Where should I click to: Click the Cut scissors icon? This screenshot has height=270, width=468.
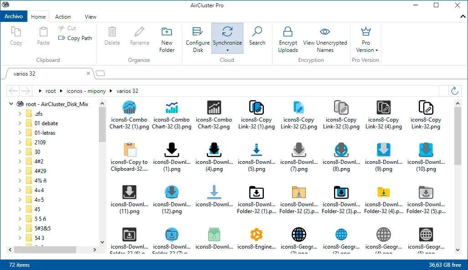[62, 28]
